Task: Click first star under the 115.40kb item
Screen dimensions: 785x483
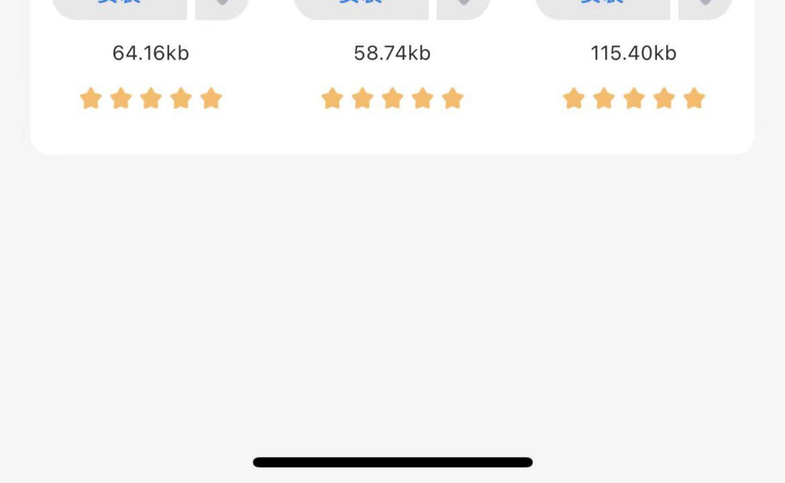Action: [x=574, y=98]
